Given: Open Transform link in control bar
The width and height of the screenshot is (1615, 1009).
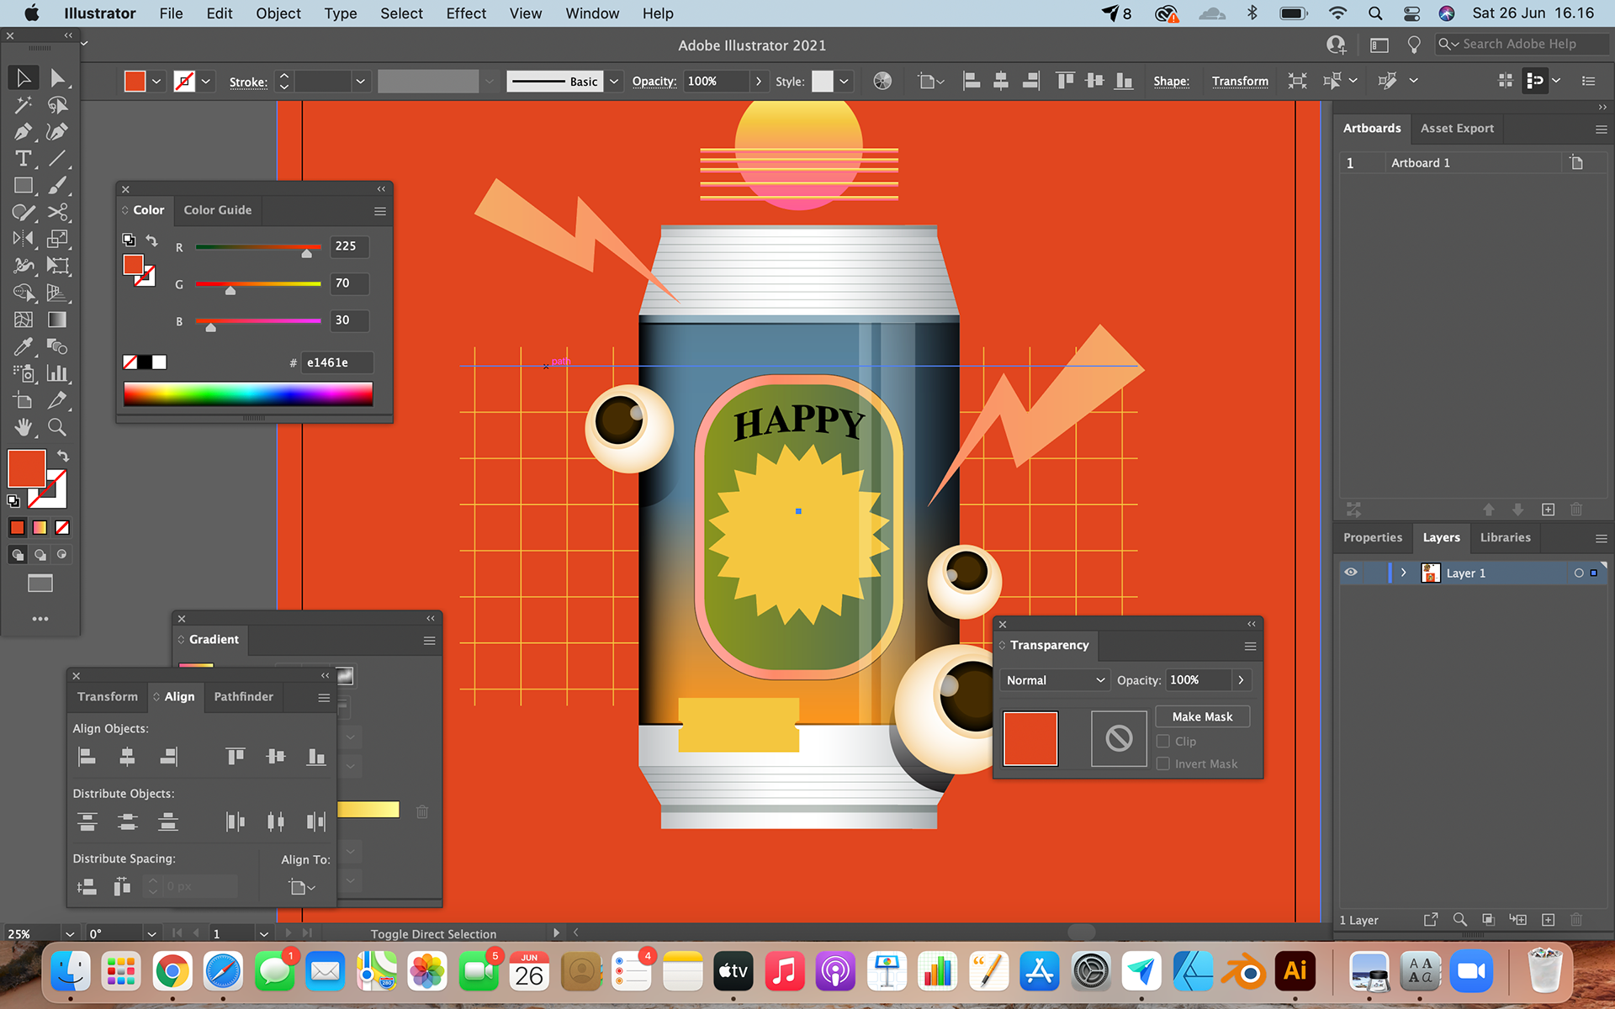Looking at the screenshot, I should pos(1240,81).
